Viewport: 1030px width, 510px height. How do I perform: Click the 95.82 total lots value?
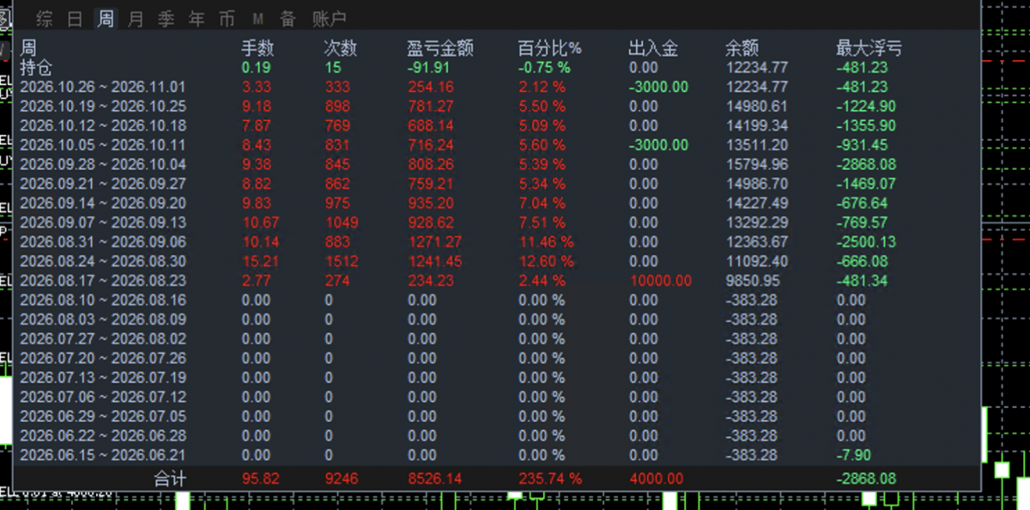click(x=260, y=478)
